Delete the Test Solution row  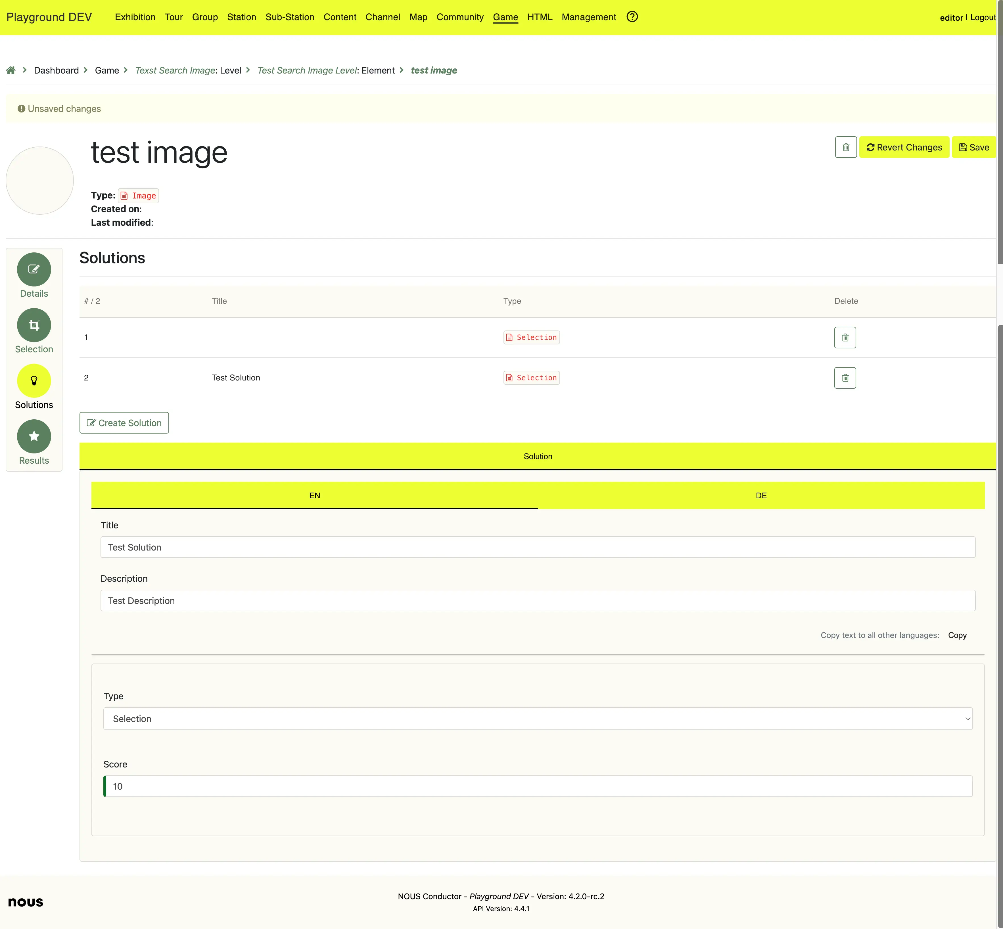pyautogui.click(x=845, y=378)
